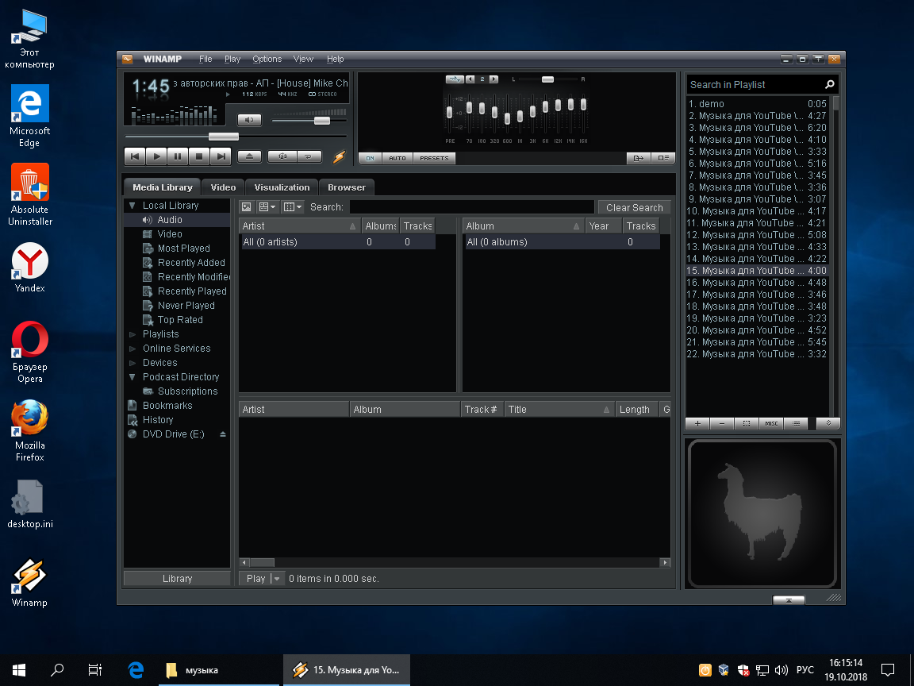Open podcast Subscriptions
Screen dimensions: 914x686
pyautogui.click(x=187, y=391)
